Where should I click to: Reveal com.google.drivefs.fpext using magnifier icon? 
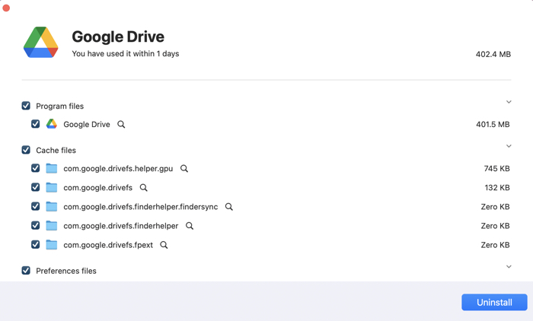click(x=164, y=245)
